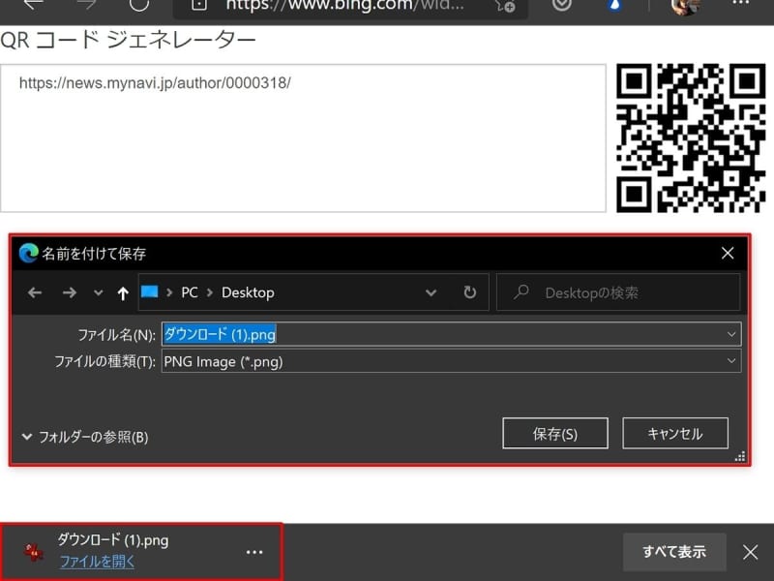Click the QR code image

pyautogui.click(x=691, y=138)
